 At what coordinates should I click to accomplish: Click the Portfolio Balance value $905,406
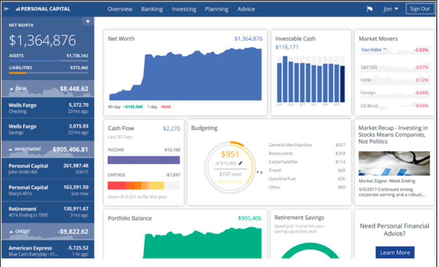pyautogui.click(x=249, y=218)
